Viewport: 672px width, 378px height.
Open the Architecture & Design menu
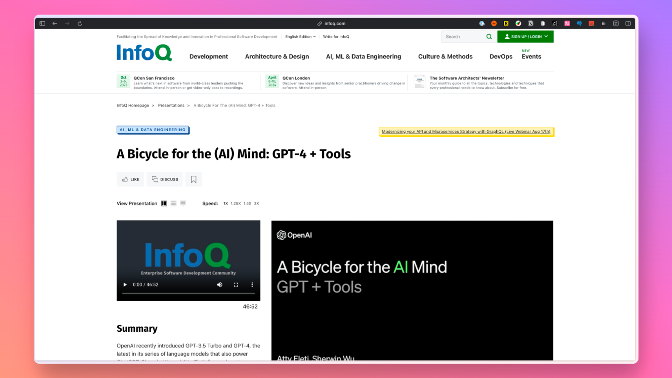click(x=277, y=56)
